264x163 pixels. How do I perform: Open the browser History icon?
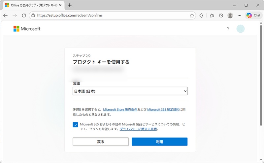221,16
